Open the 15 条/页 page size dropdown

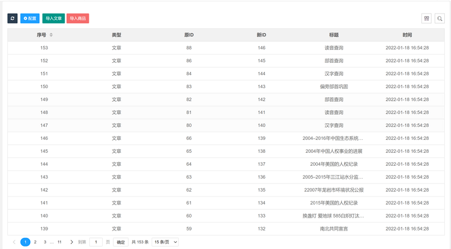[x=165, y=242]
